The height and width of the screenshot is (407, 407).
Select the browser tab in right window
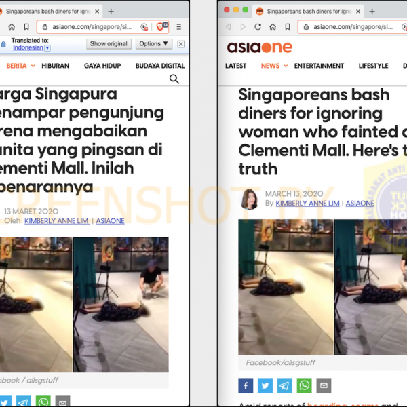pos(307,12)
